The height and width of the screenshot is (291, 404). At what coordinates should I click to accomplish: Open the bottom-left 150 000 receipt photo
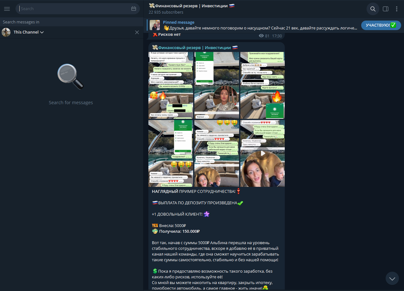pos(171,153)
